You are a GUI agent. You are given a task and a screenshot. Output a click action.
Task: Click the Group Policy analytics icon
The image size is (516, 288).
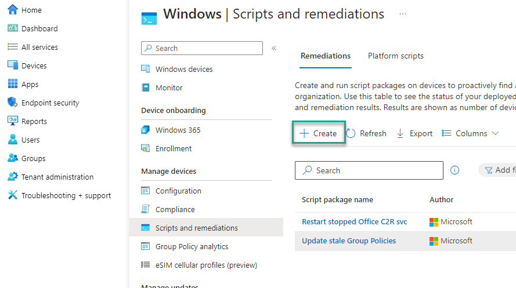tap(146, 246)
